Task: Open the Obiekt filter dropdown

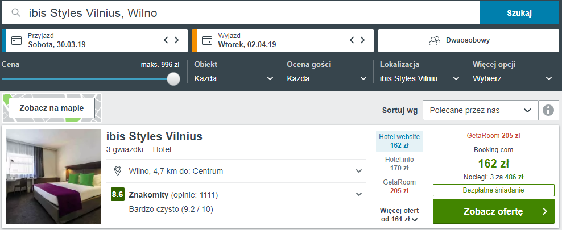Action: point(234,78)
